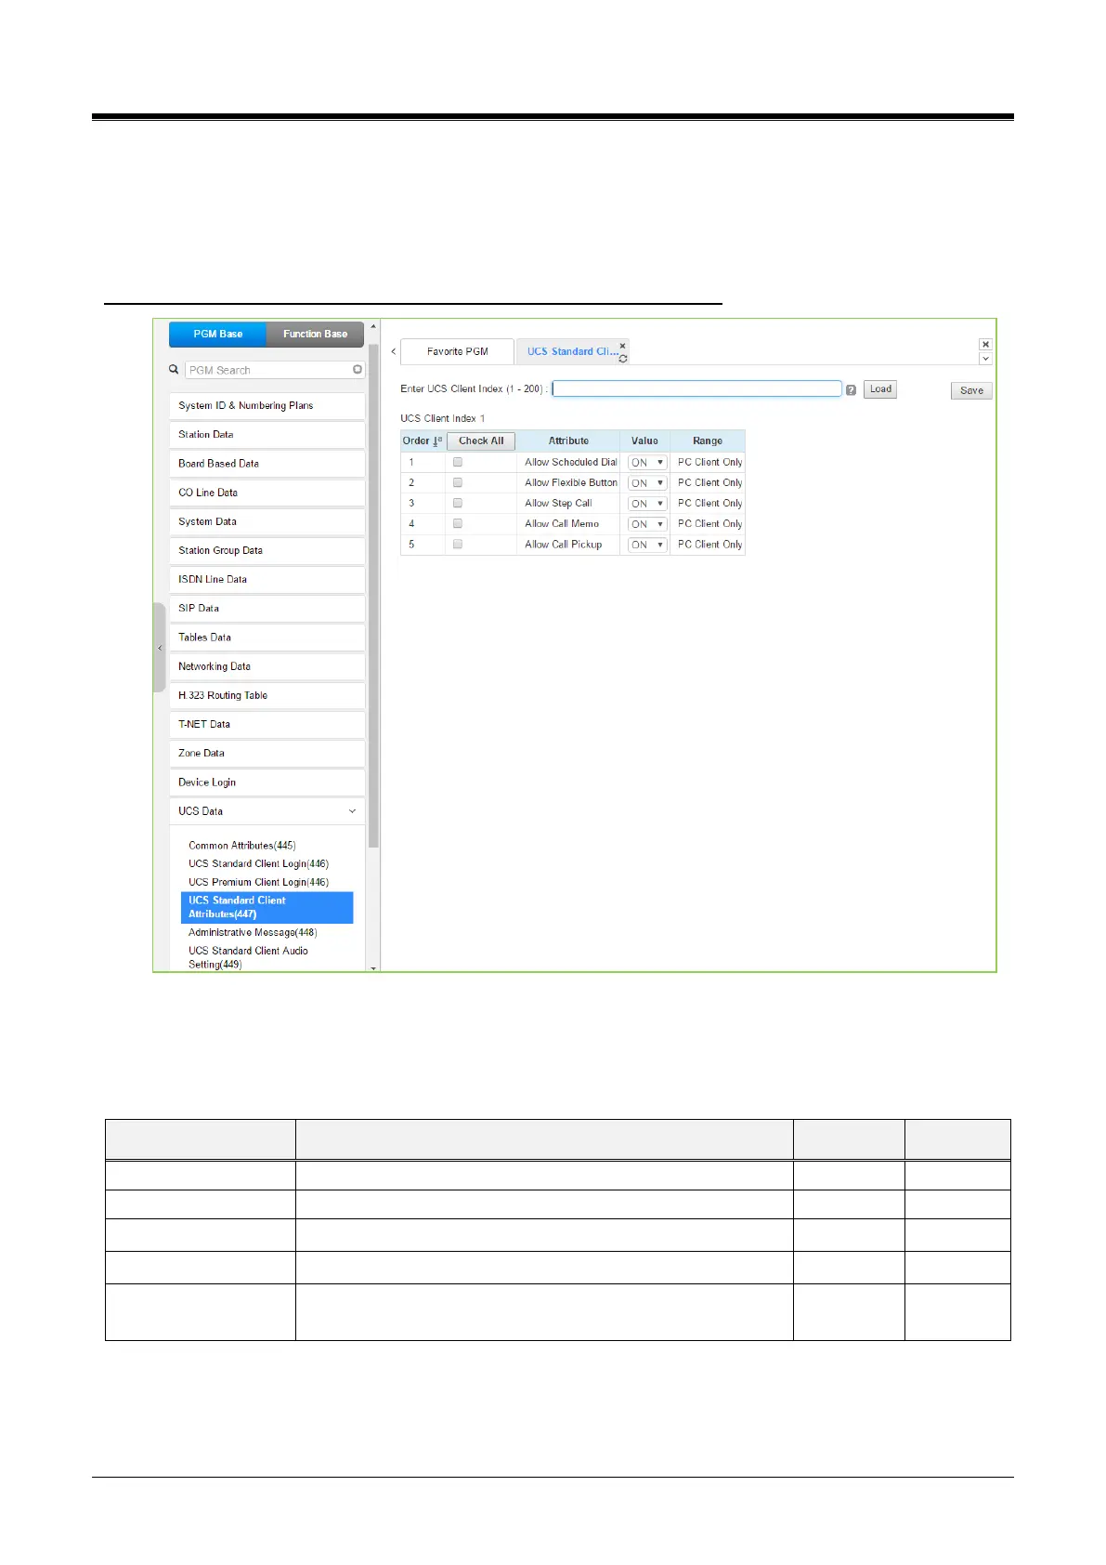Click the tab navigation left arrow
Viewport: 1106px width, 1565px height.
pos(394,351)
